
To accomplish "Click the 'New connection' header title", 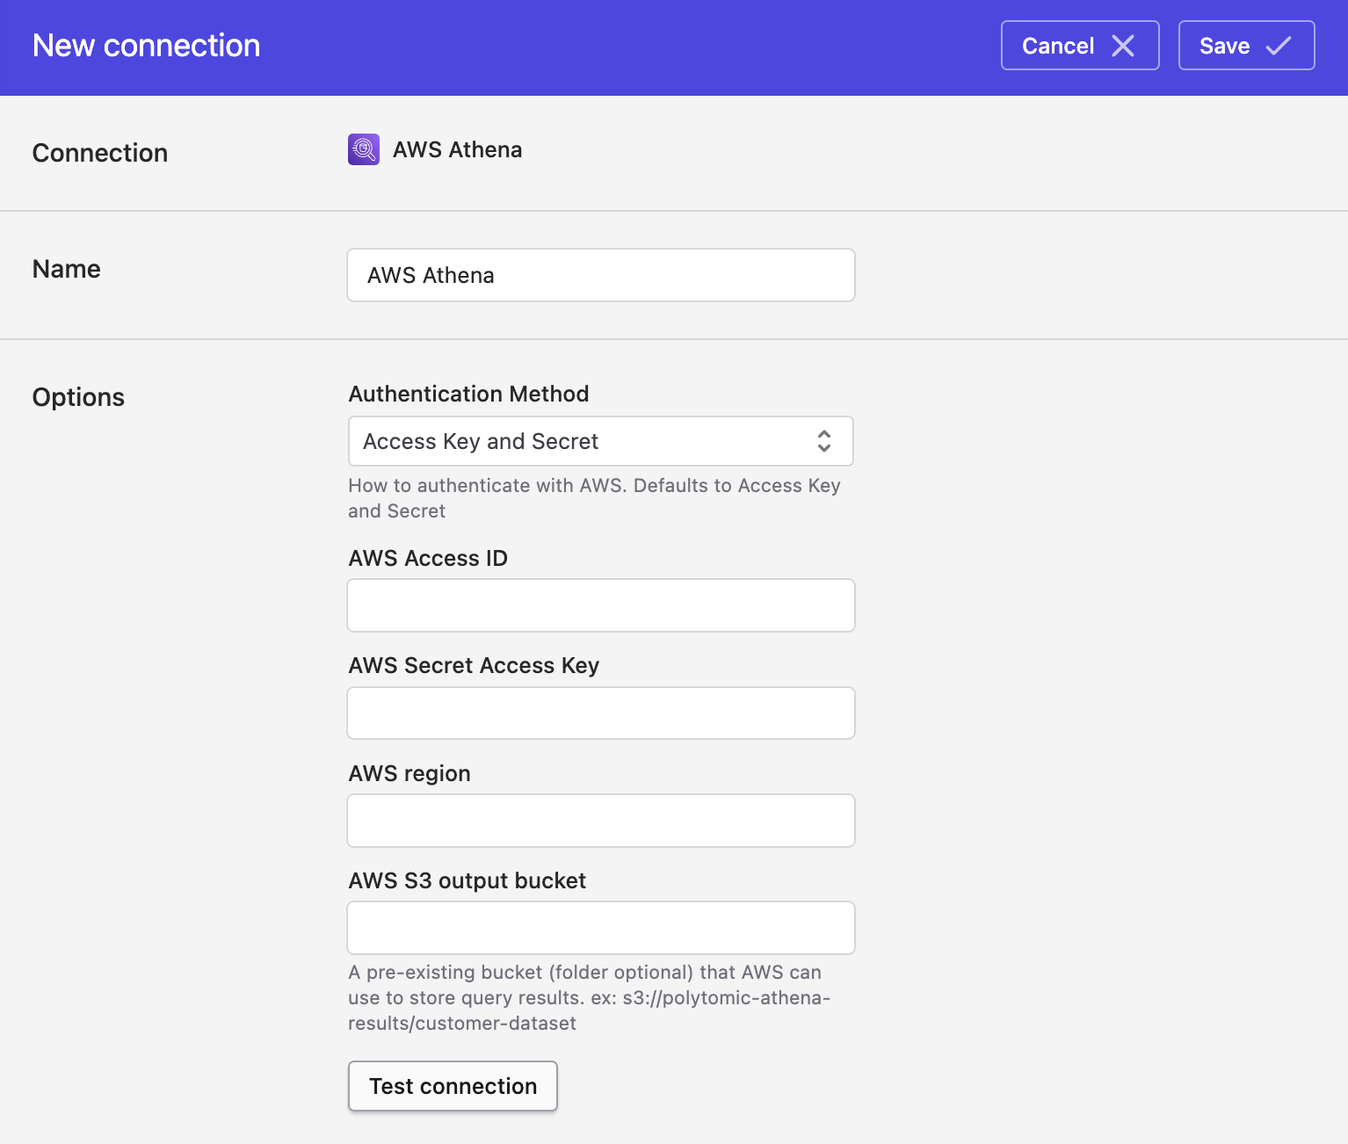I will click(147, 46).
